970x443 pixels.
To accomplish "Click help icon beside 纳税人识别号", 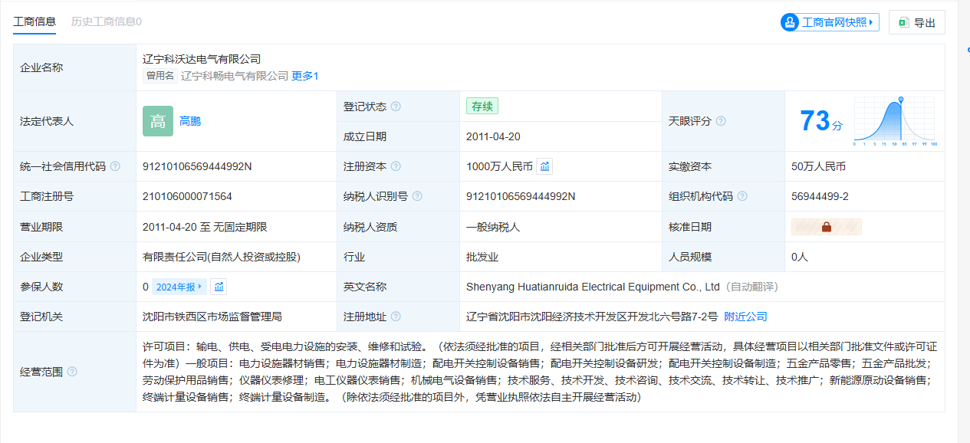I will [417, 196].
